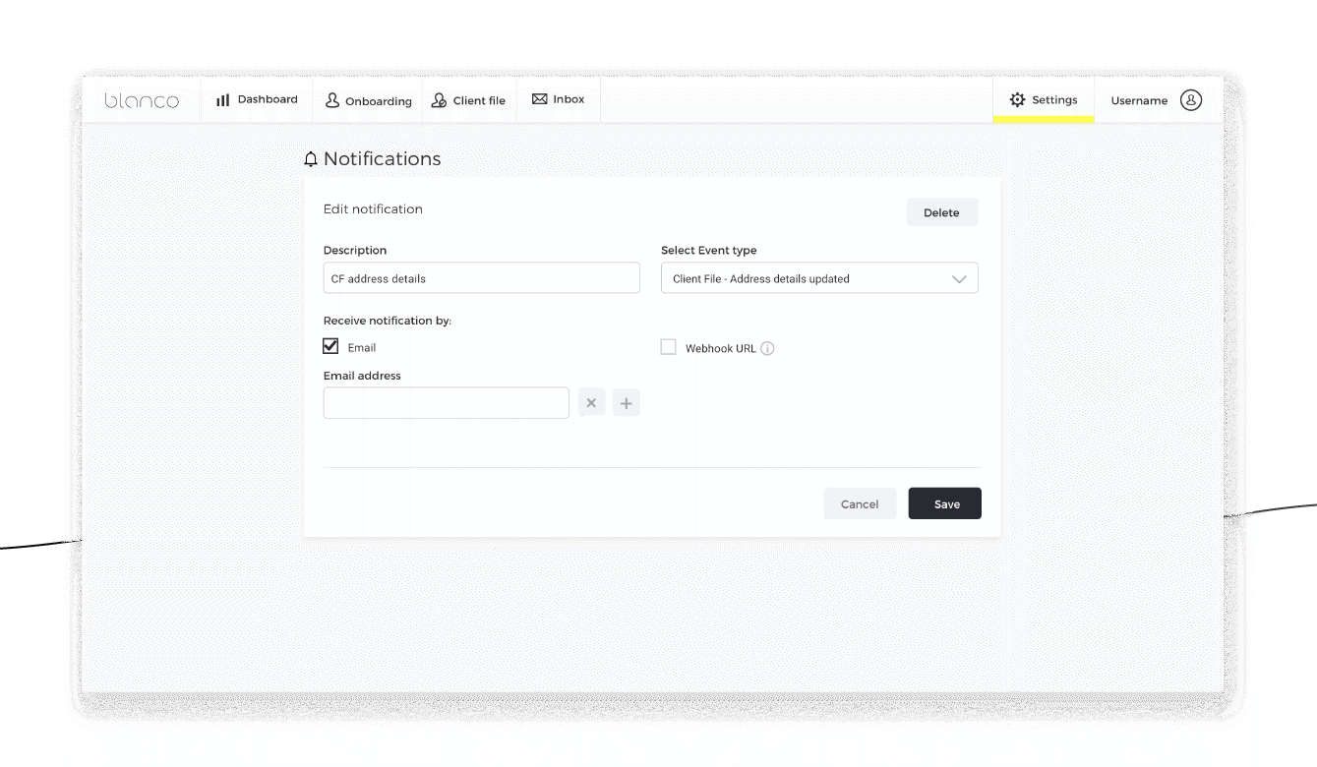Save the notification

(x=945, y=503)
